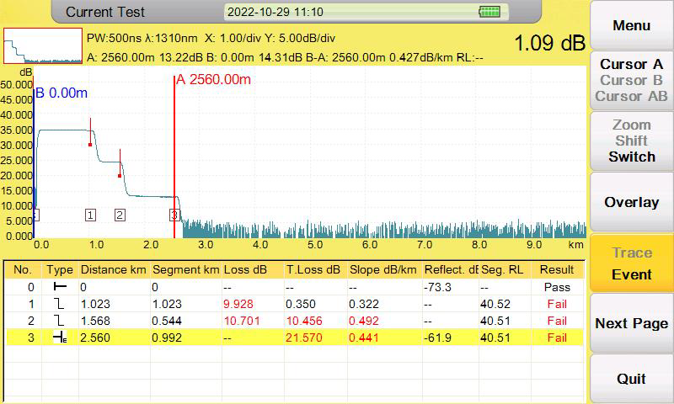Click the loss step icon in row 1
This screenshot has height=404, width=674.
[60, 304]
